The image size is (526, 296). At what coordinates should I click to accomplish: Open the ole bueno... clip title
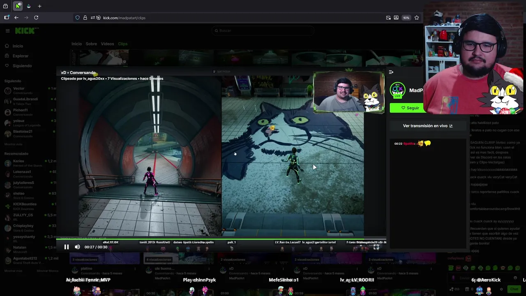(x=164, y=268)
